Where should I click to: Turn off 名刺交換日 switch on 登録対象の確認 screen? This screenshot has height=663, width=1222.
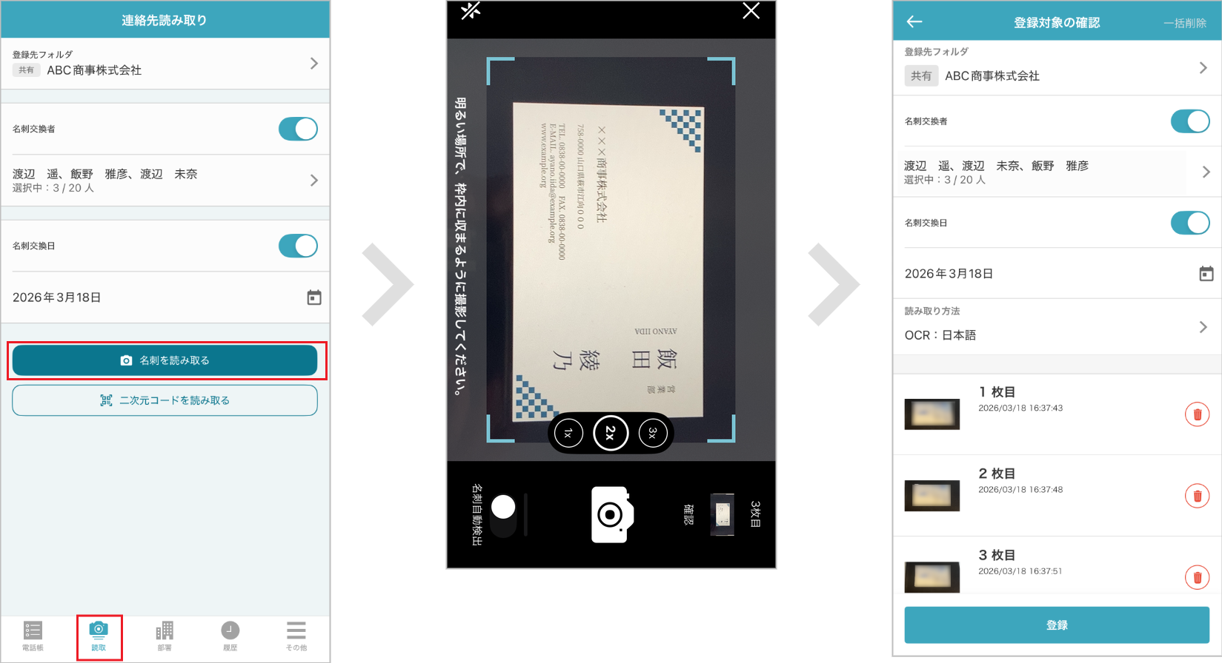coord(1189,223)
